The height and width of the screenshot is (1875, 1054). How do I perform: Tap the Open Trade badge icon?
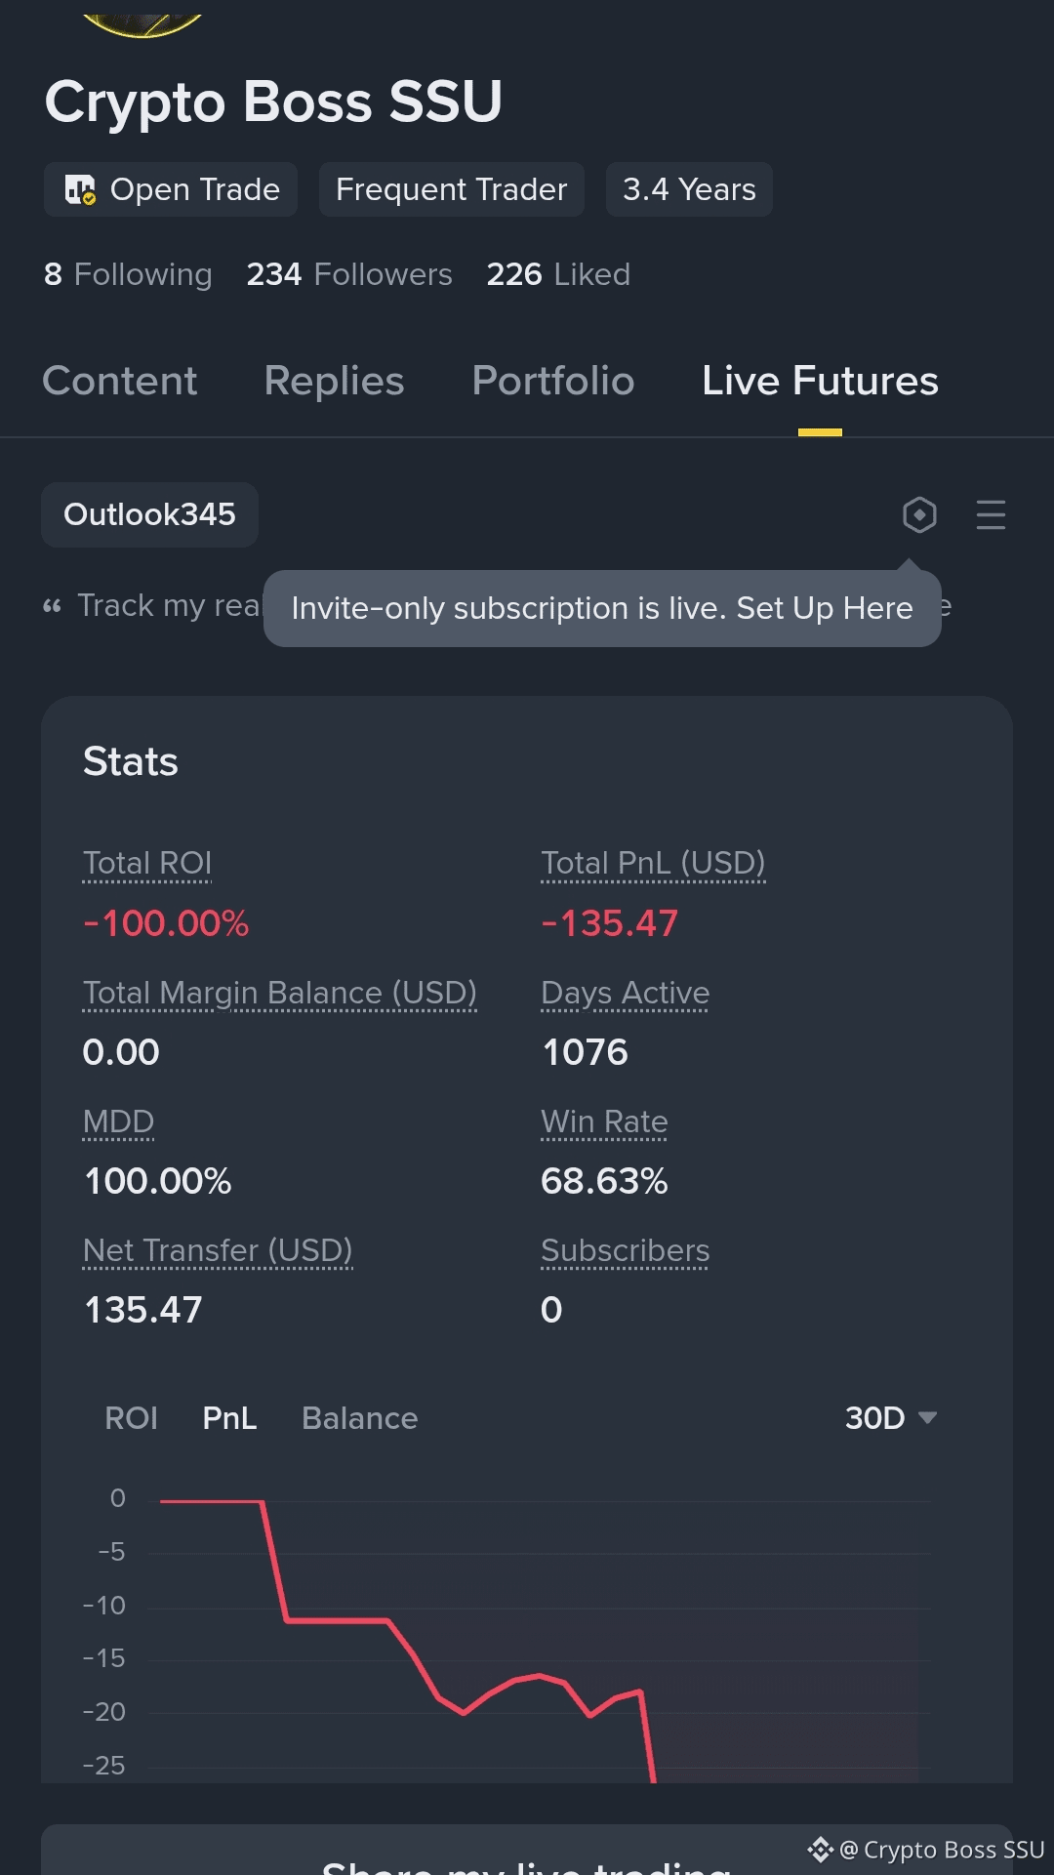[x=80, y=189]
